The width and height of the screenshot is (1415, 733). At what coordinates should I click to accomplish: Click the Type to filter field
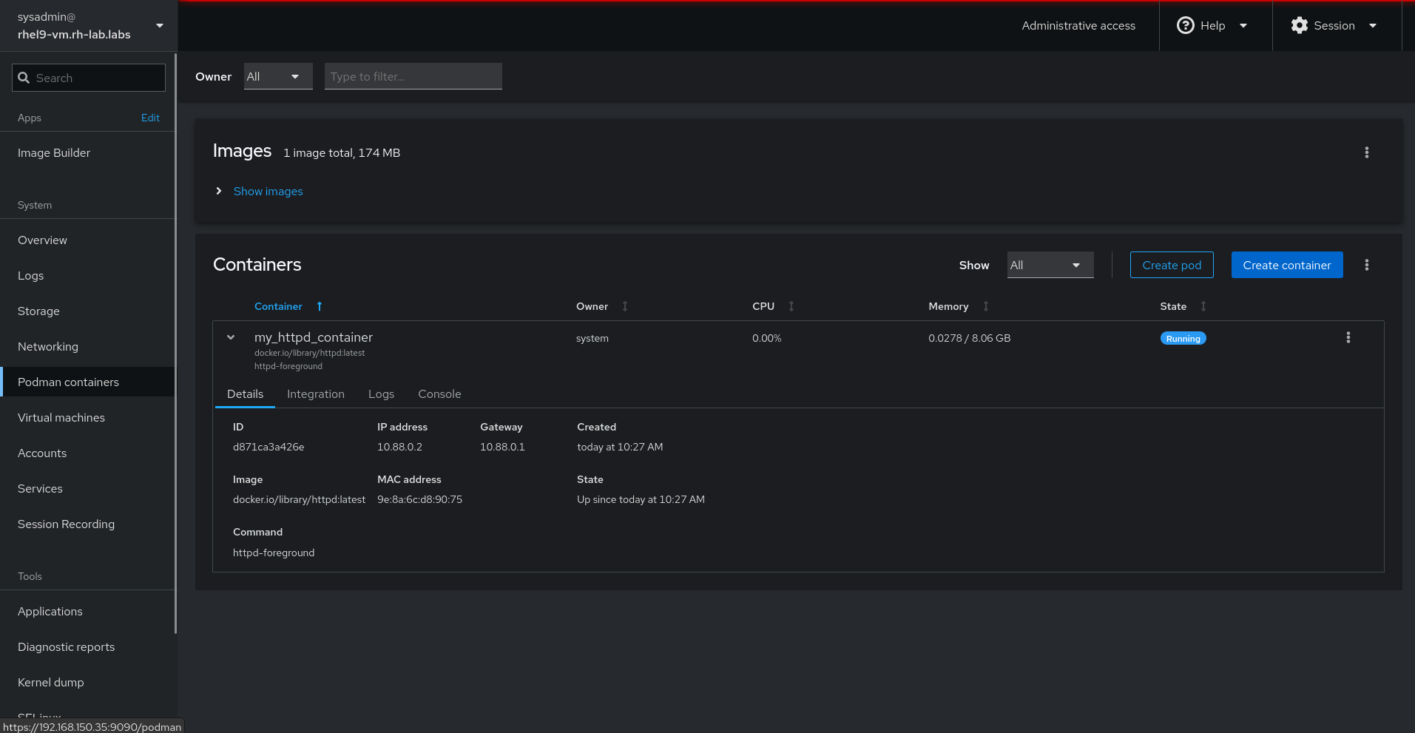(413, 76)
